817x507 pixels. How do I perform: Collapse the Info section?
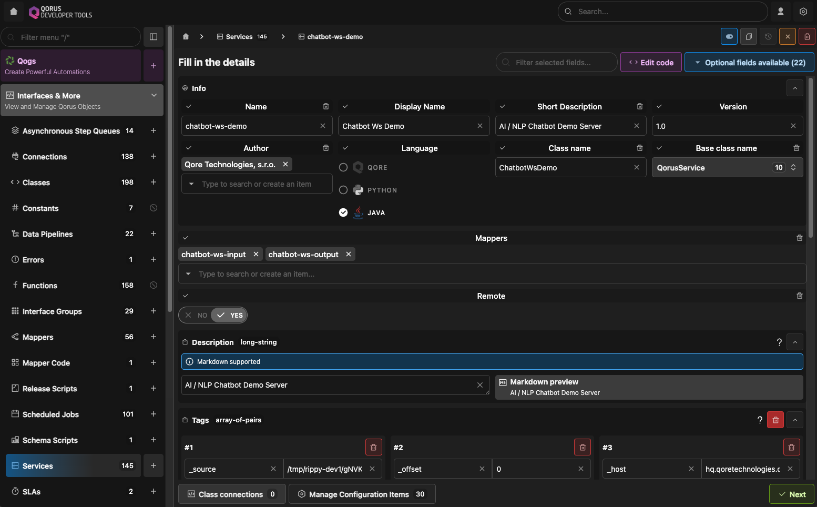tap(795, 88)
